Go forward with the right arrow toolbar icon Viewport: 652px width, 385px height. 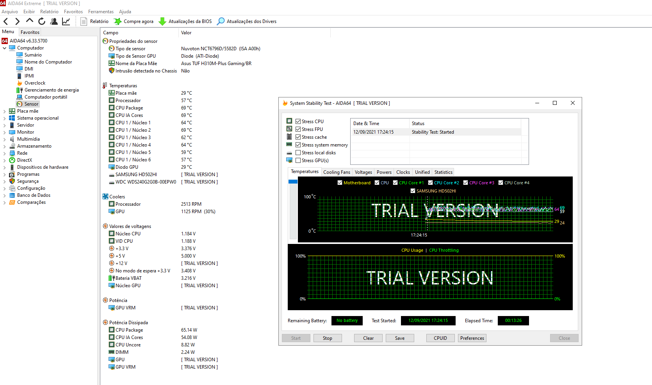[x=17, y=21]
